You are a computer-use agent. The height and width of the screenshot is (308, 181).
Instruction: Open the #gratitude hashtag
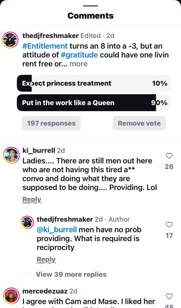click(79, 55)
